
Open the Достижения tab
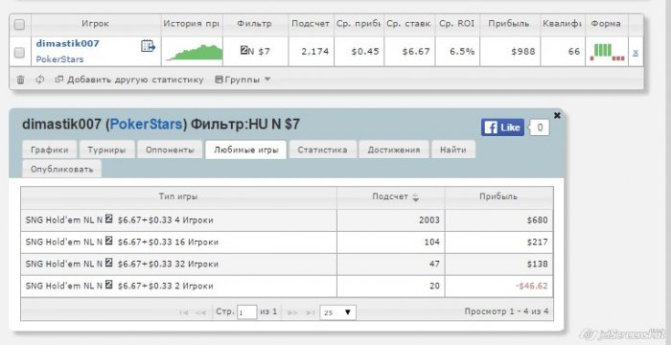pos(394,149)
